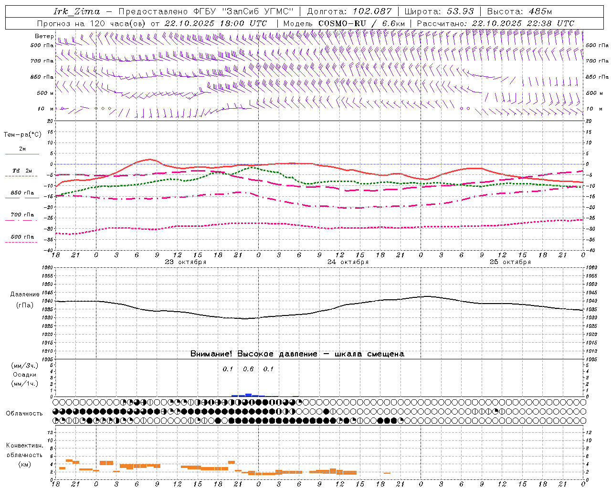Click the 'Td 2м' legend label
Image resolution: width=611 pixels, height=488 pixels.
22,171
